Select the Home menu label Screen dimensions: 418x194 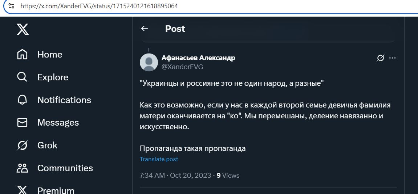point(50,55)
